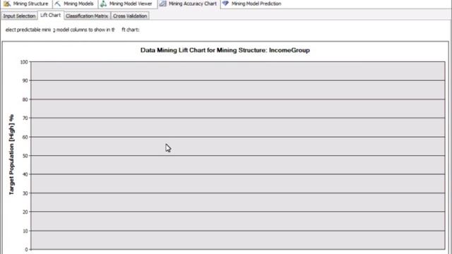Click the y-axis value 100
The image size is (452, 254).
point(24,62)
